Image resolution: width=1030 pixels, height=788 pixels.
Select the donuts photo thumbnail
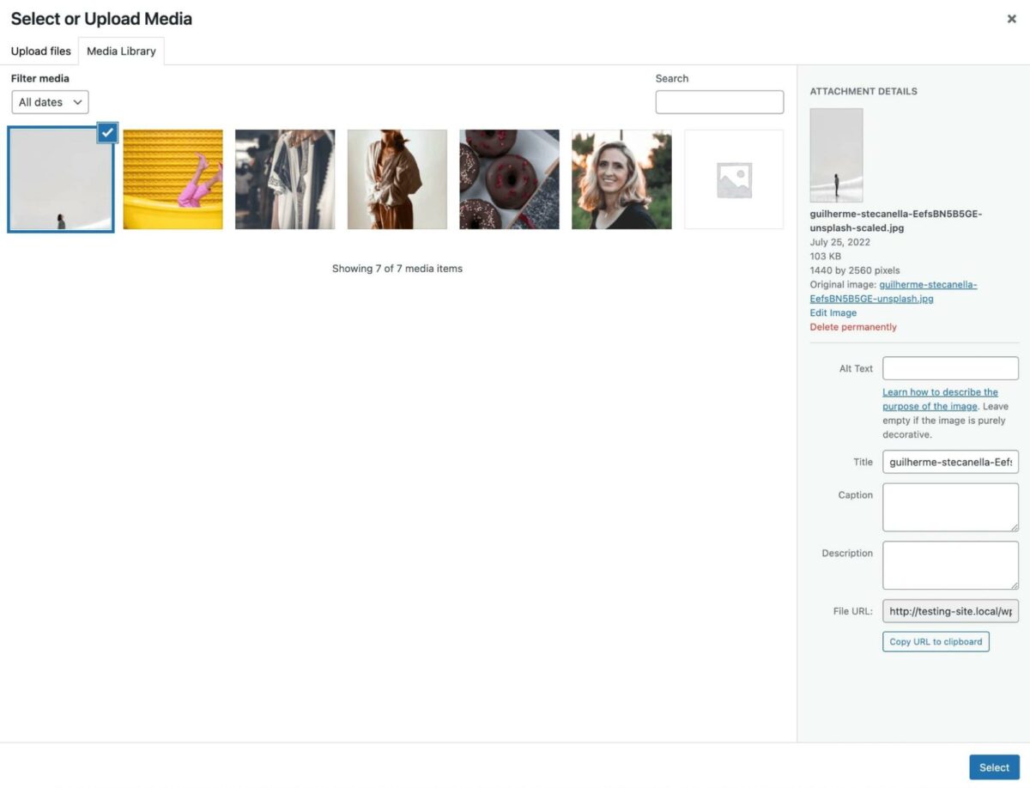point(509,179)
